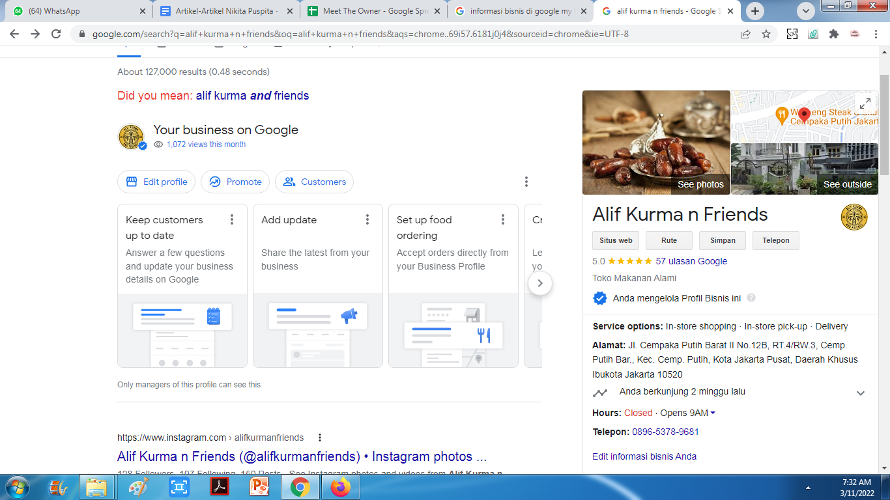Show next business profile cards
The height and width of the screenshot is (500, 890).
540,283
